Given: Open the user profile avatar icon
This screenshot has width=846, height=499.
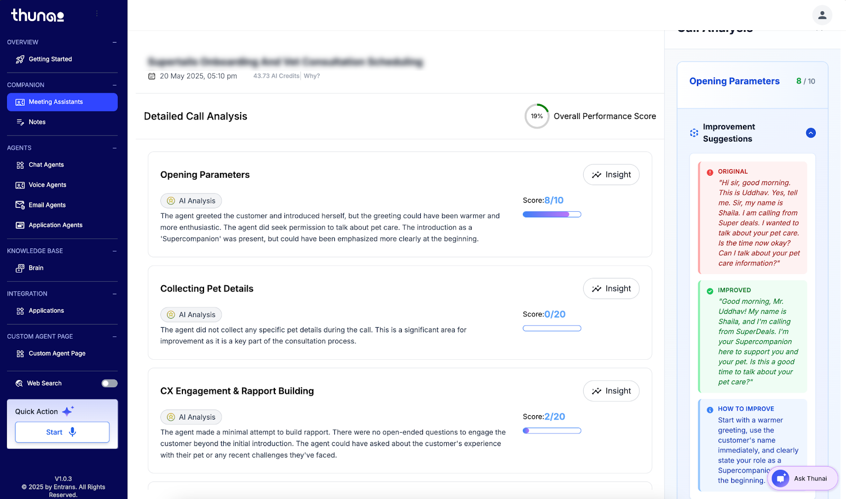Looking at the screenshot, I should (822, 15).
